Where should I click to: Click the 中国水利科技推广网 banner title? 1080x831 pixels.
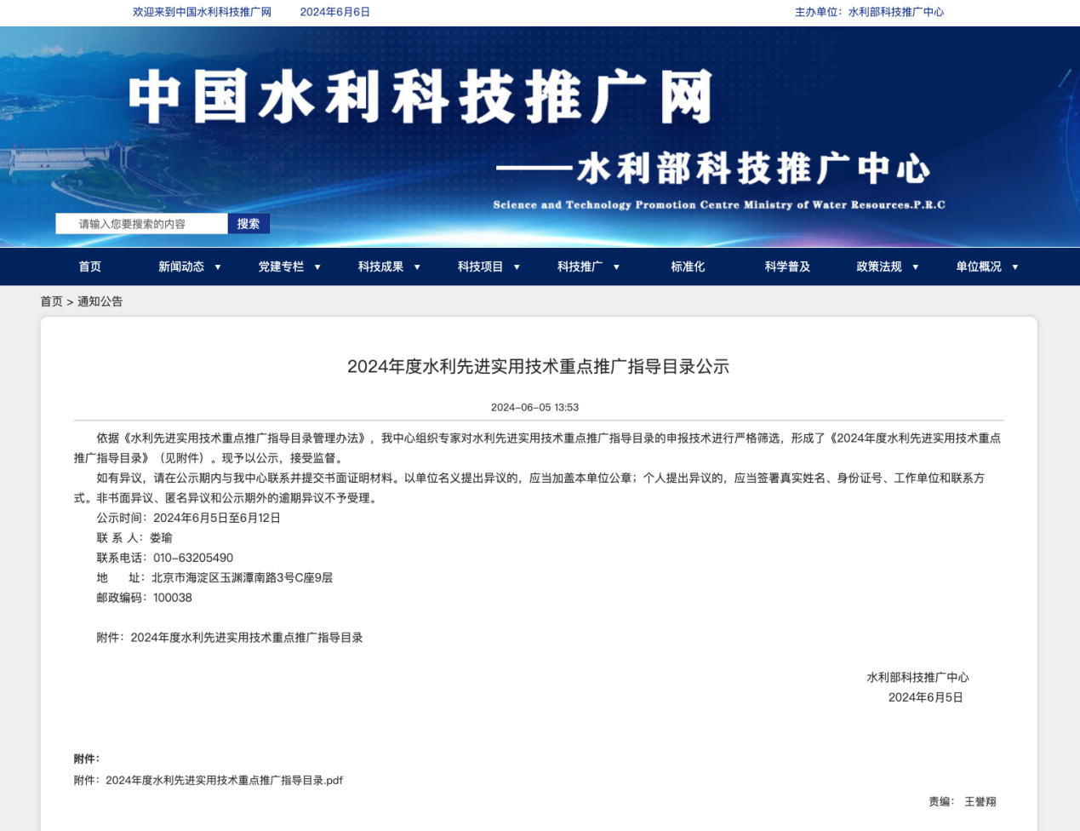(x=420, y=97)
